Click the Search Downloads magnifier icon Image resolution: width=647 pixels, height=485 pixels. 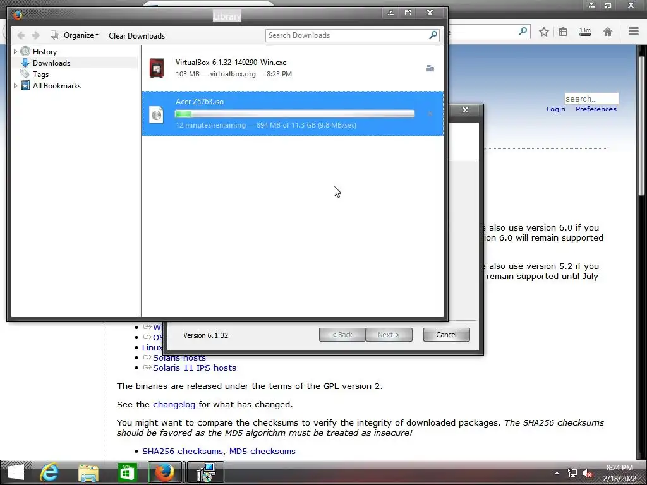tap(433, 35)
